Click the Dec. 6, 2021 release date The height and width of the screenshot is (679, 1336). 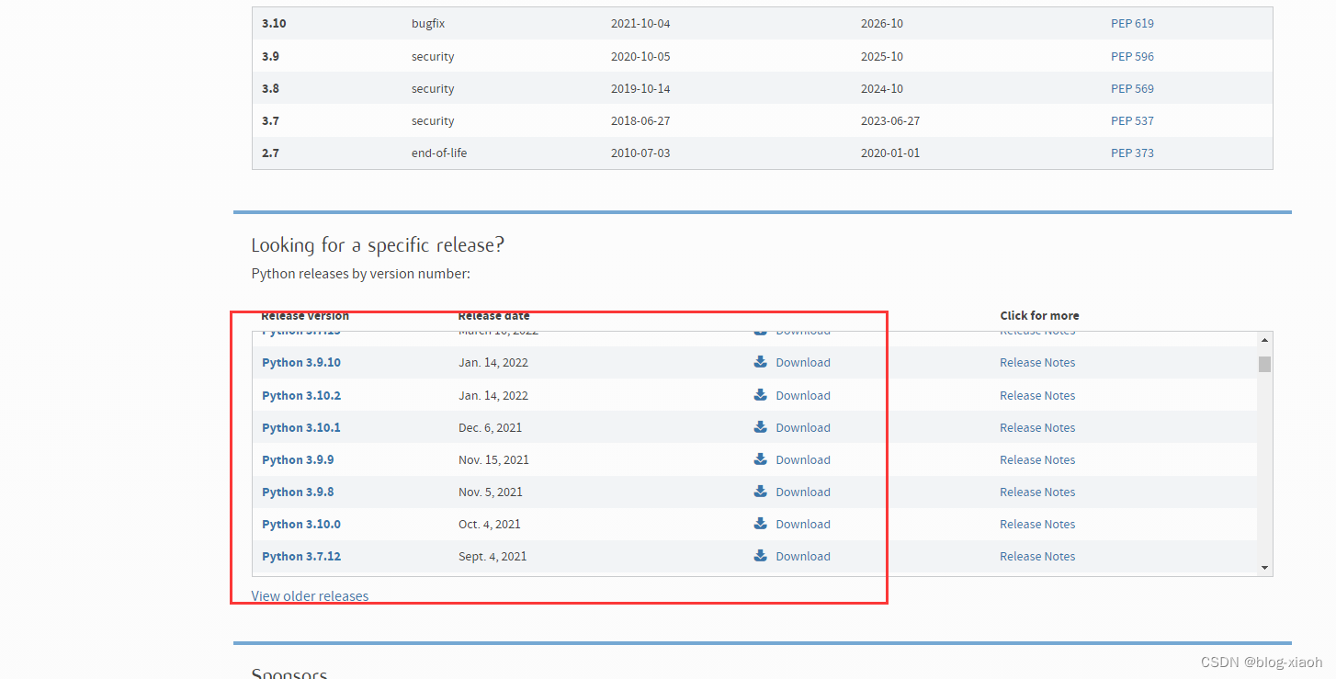tap(490, 428)
